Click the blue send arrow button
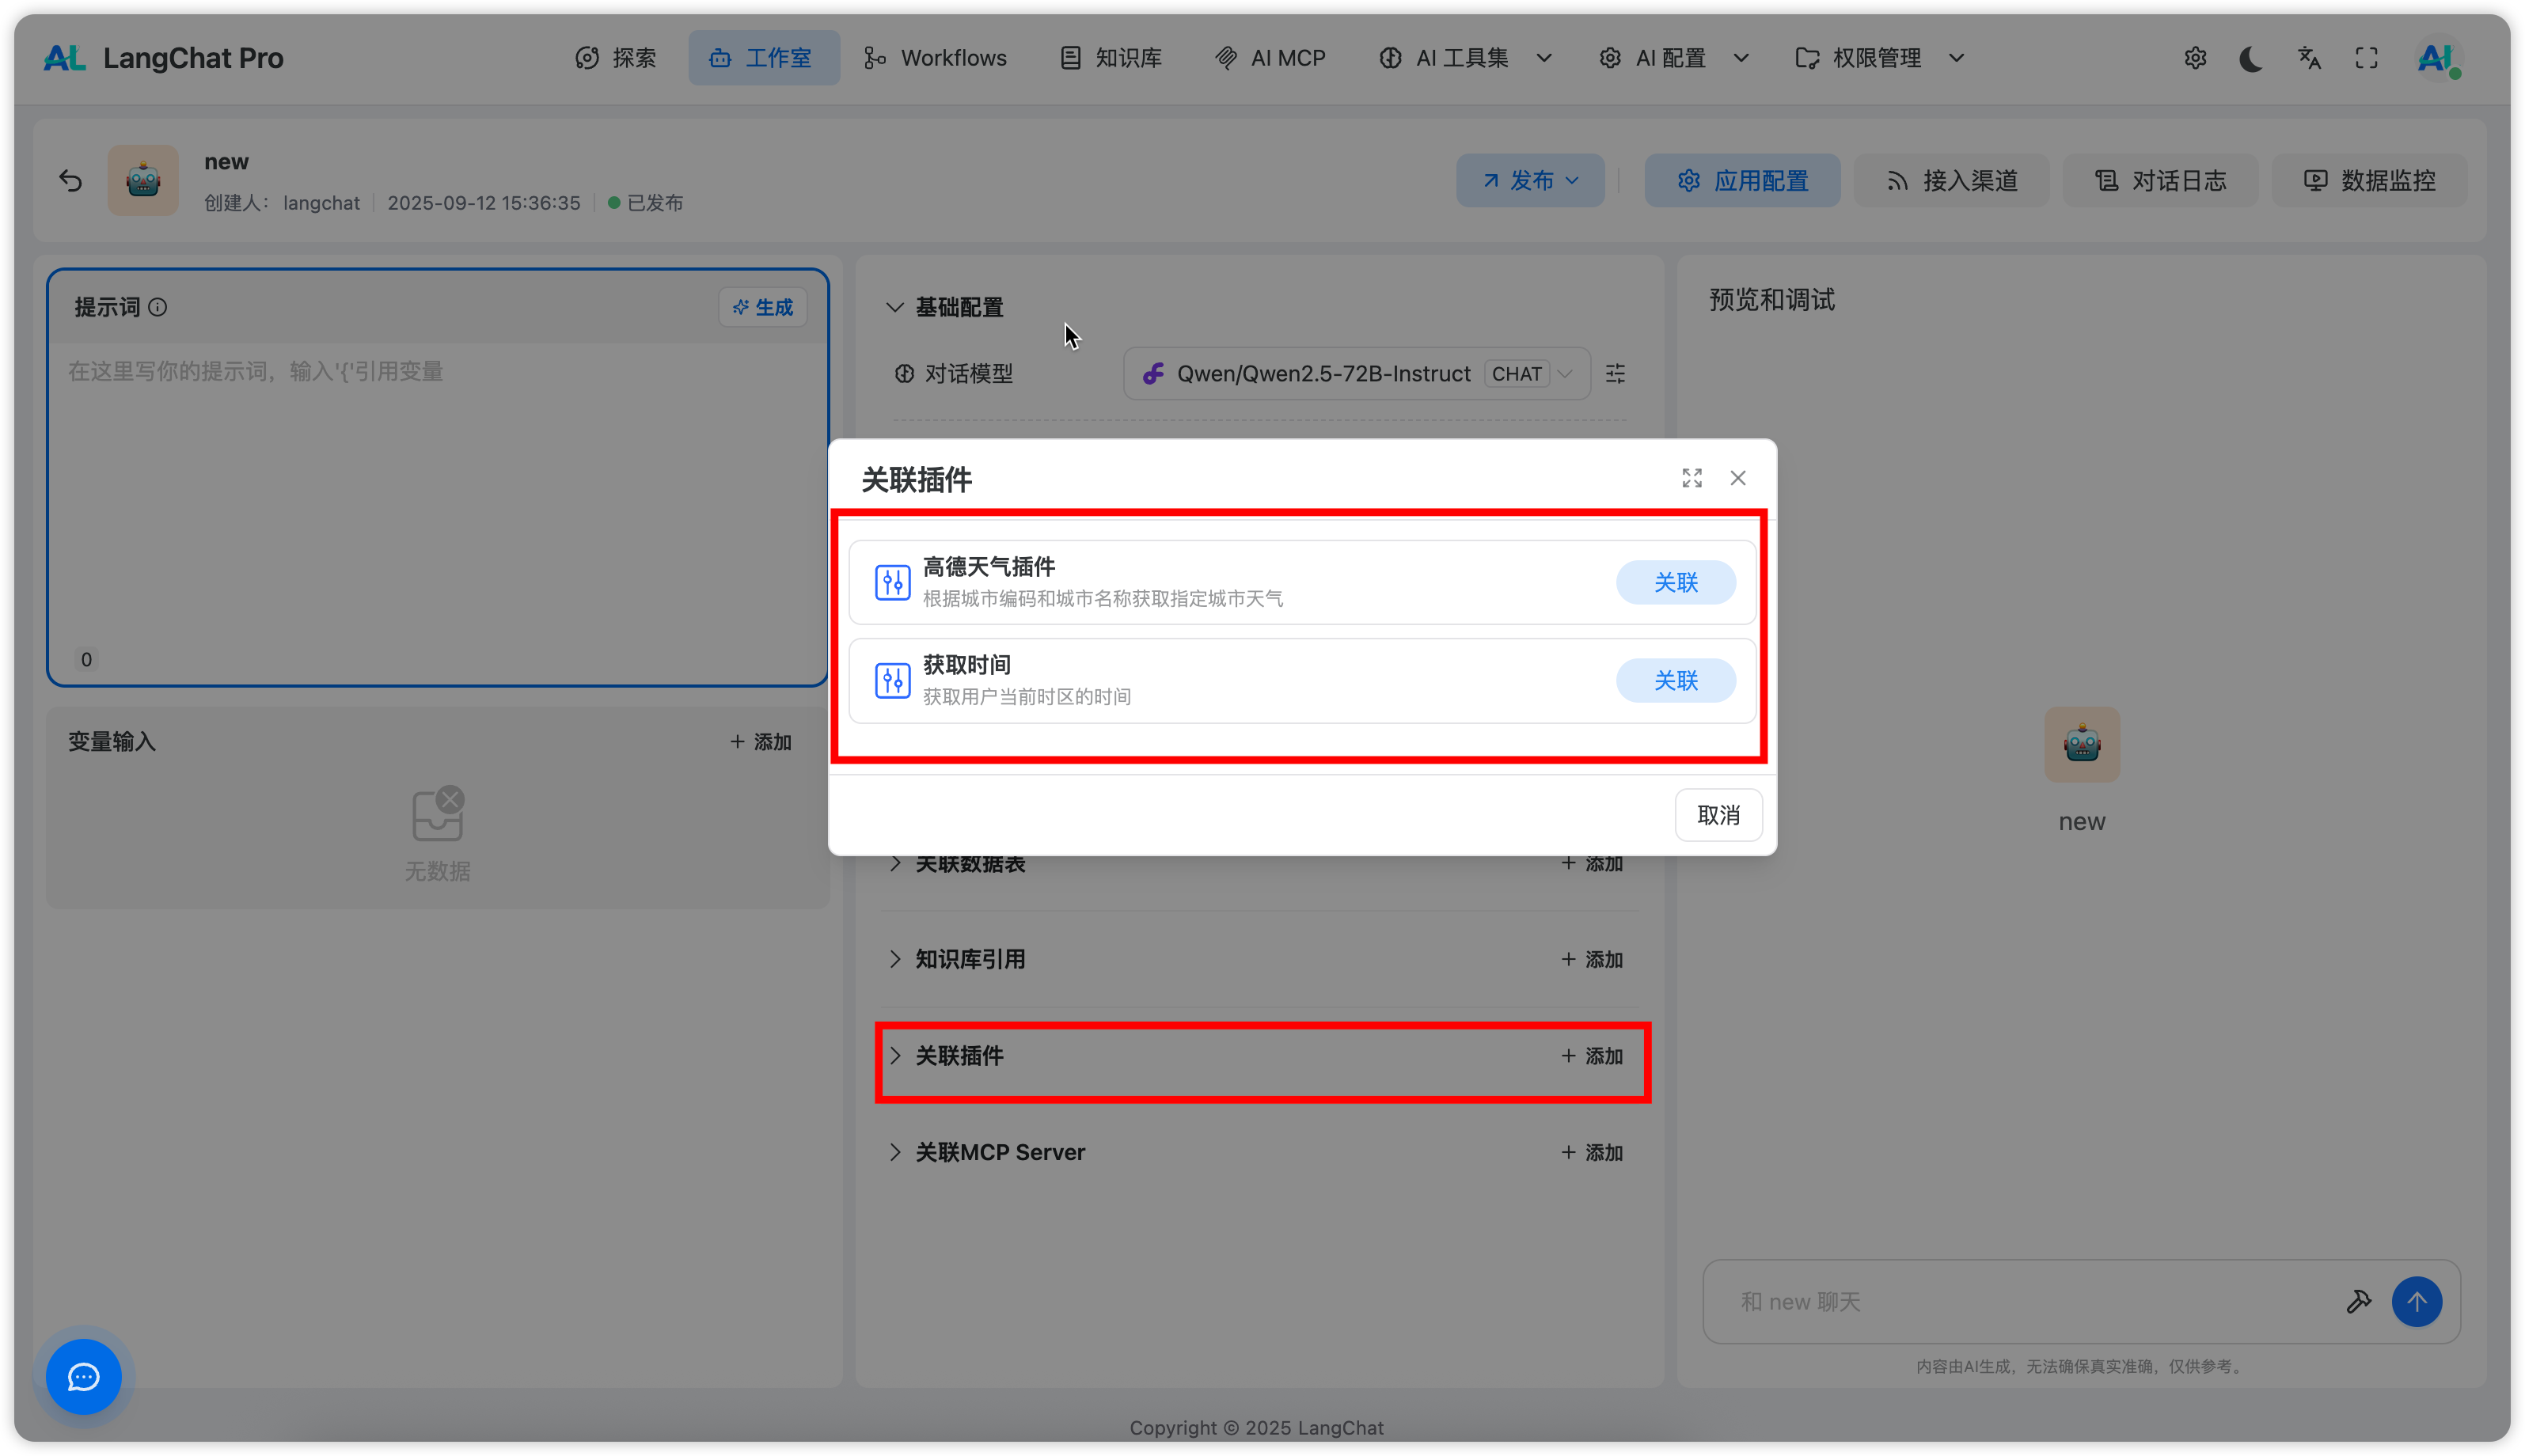The image size is (2525, 1456). [x=2416, y=1301]
